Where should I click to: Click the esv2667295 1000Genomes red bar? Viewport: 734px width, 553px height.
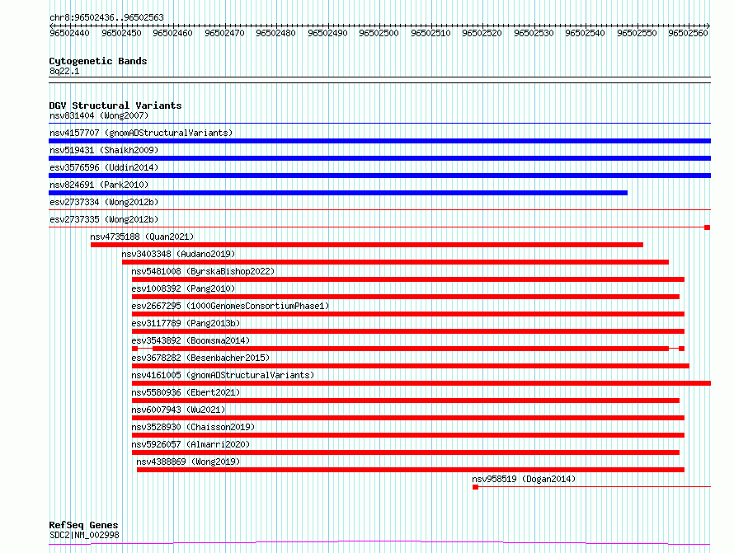(x=408, y=314)
